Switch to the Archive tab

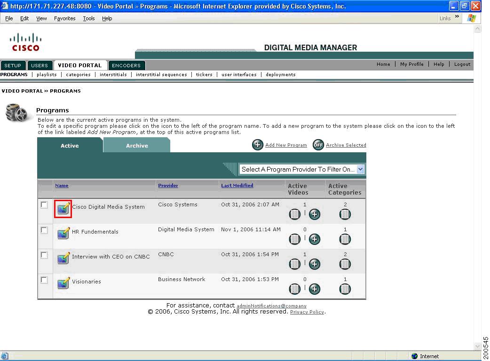click(x=136, y=146)
